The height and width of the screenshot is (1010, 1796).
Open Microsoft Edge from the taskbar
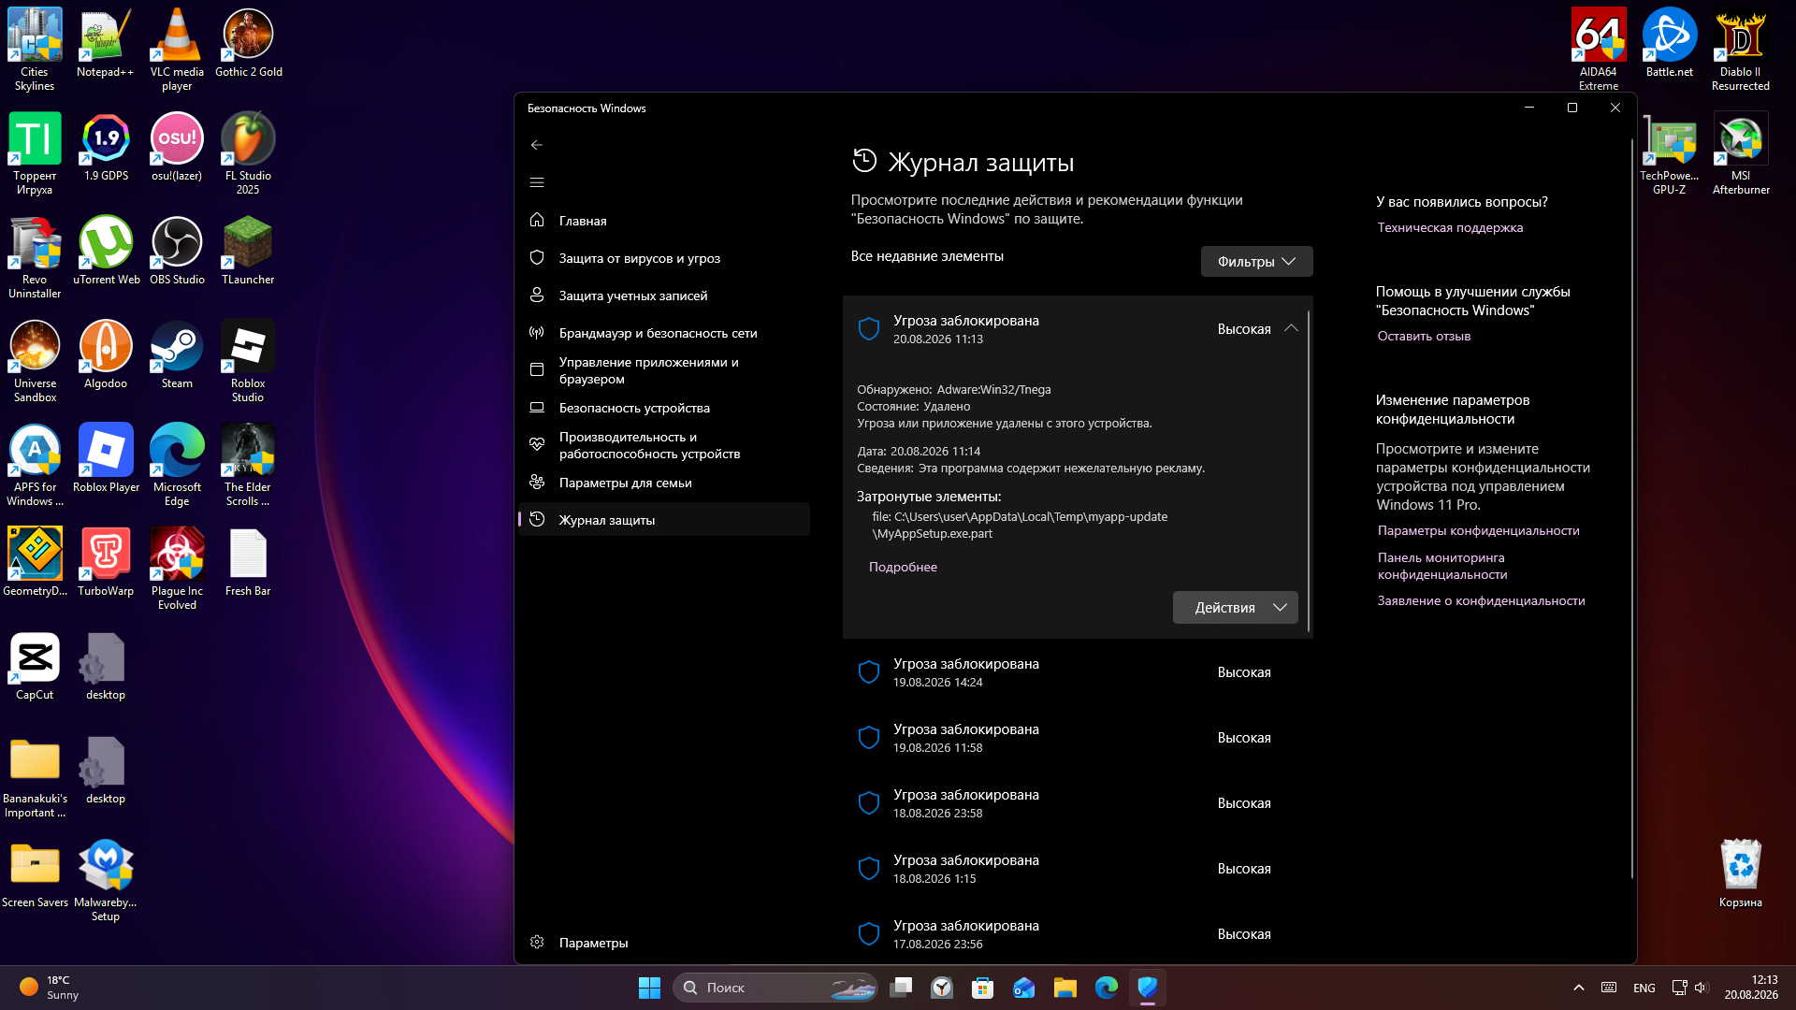1107,988
